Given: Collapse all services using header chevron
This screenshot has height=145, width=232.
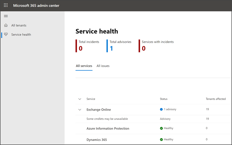Looking at the screenshot, I should (x=80, y=99).
